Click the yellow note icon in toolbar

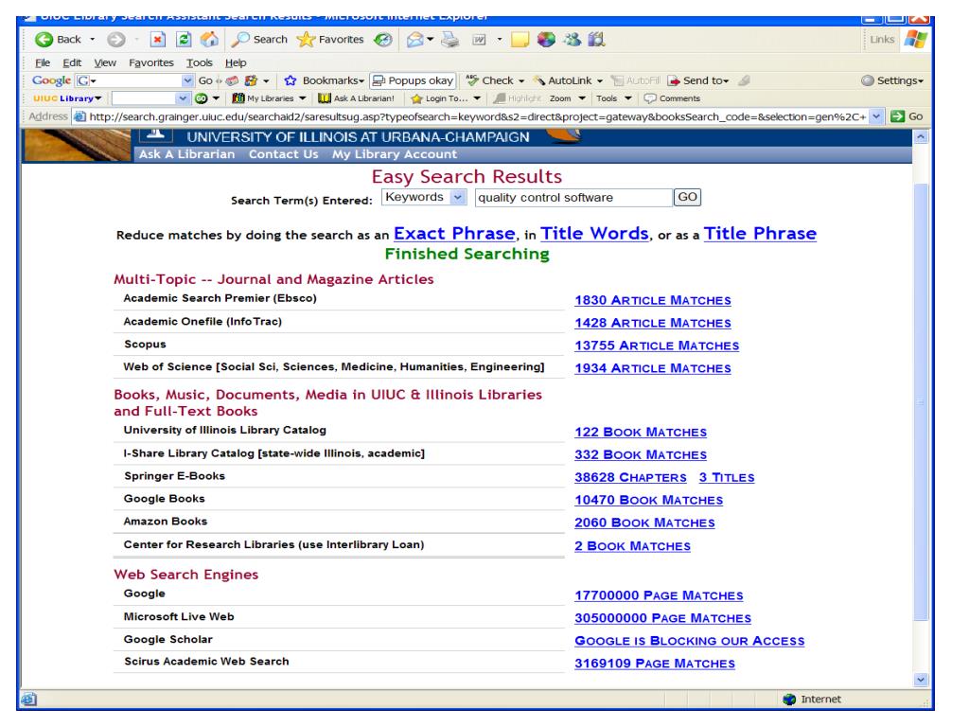pyautogui.click(x=520, y=40)
